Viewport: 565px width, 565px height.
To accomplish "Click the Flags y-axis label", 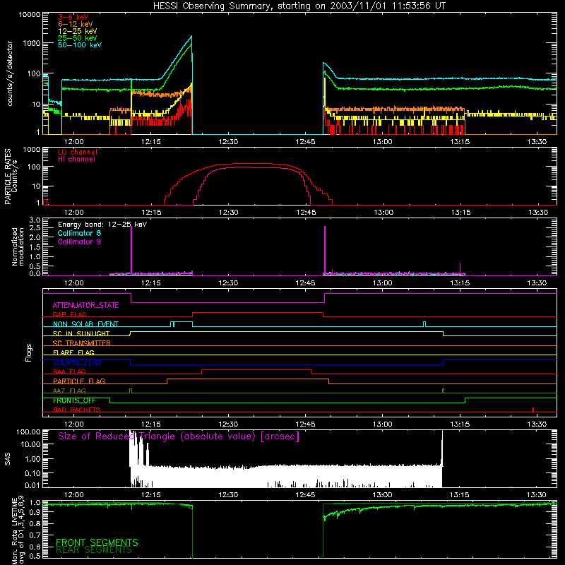I will 29,352.
